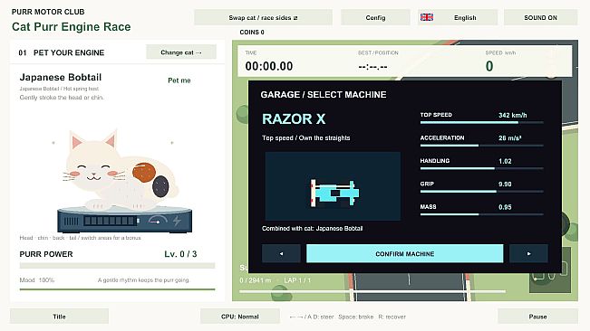Click the speed readout '0' km/h
This screenshot has height=331, width=590.
[x=489, y=66]
